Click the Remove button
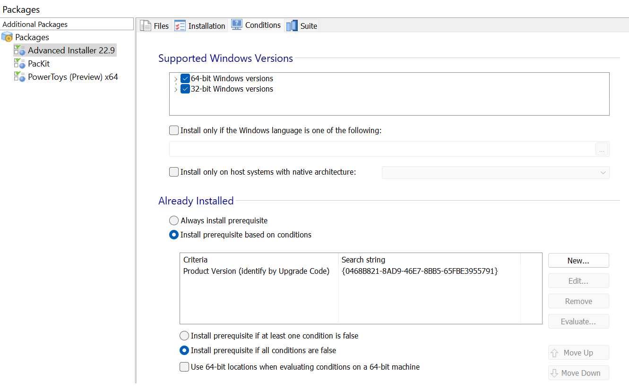 coord(578,301)
